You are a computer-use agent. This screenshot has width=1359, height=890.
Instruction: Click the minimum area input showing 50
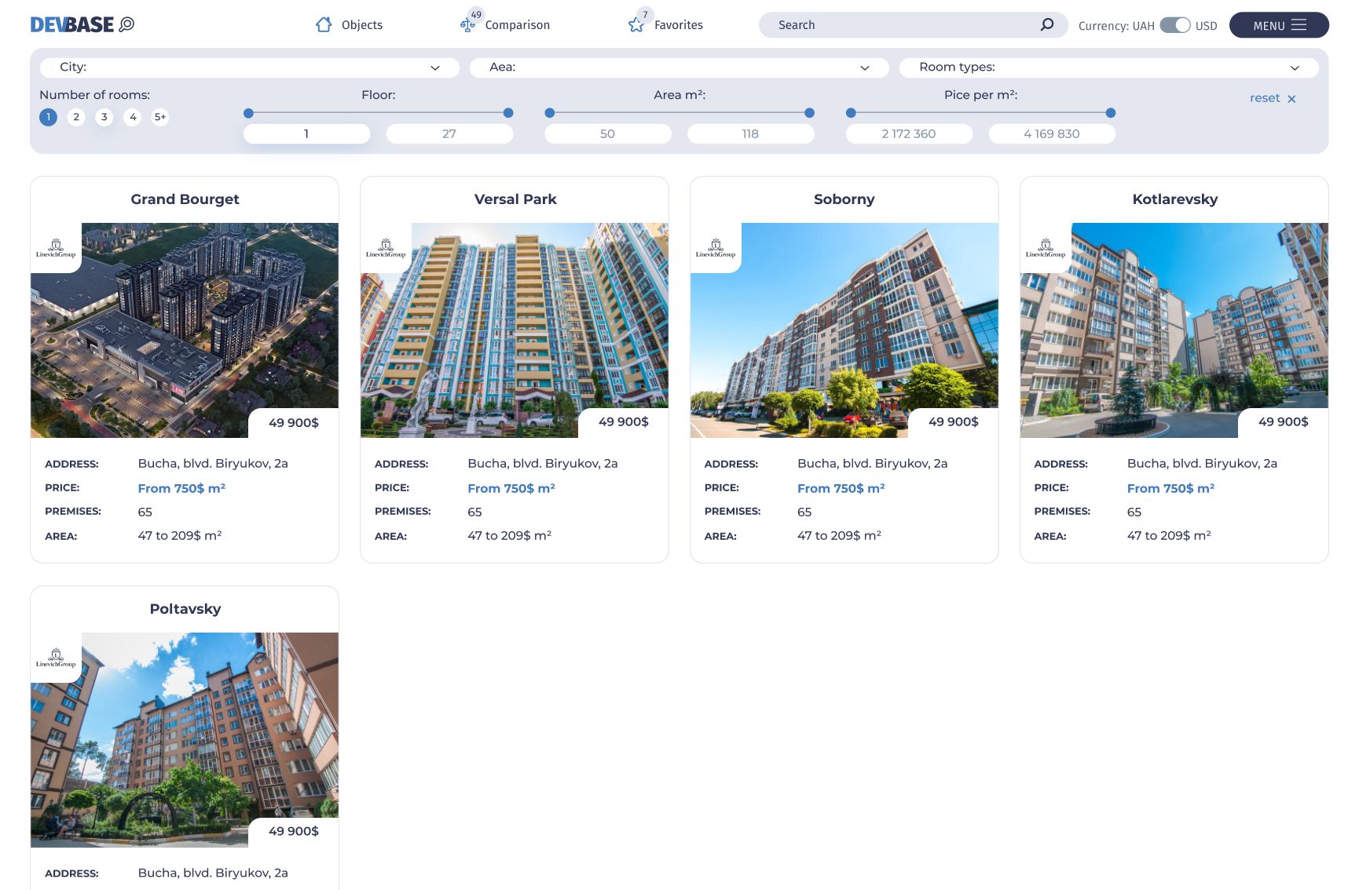608,134
